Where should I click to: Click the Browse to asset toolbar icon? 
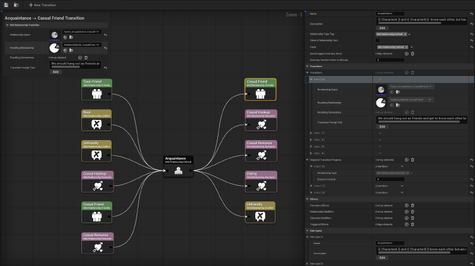click(15, 5)
